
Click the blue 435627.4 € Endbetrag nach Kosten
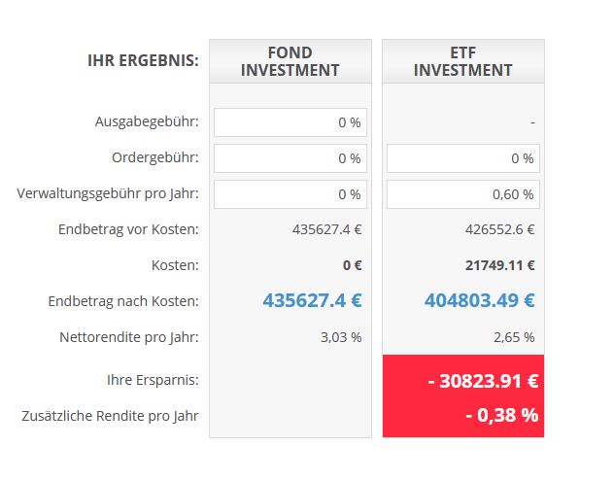pos(312,300)
